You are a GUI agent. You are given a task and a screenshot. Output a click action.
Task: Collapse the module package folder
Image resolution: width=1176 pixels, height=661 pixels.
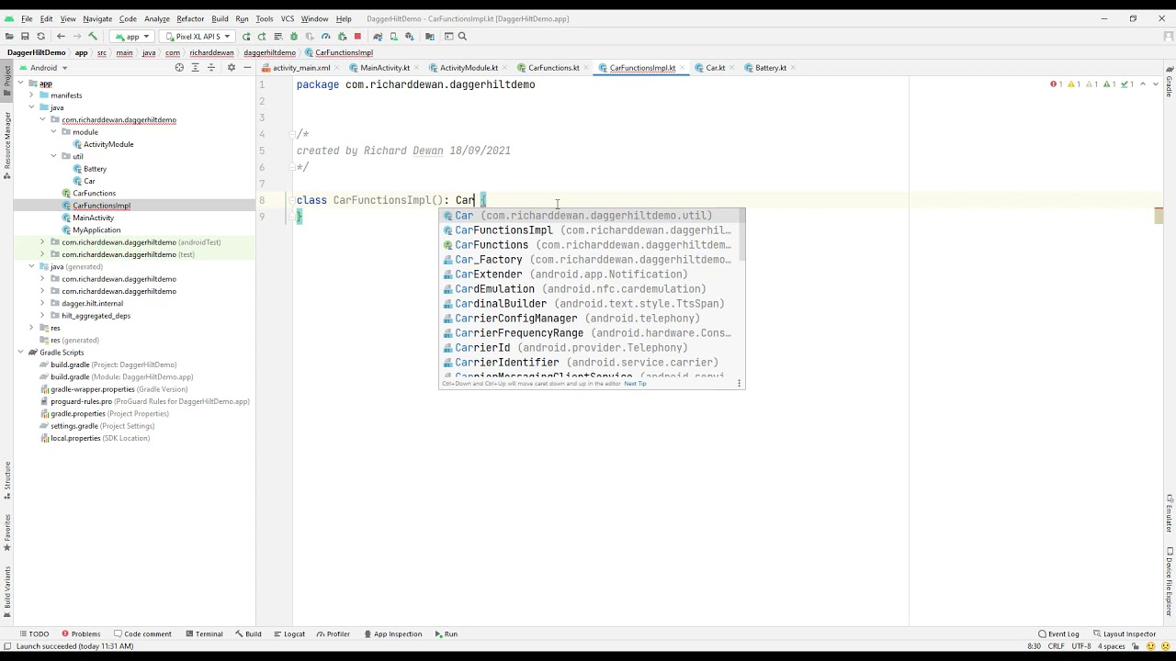pos(53,132)
